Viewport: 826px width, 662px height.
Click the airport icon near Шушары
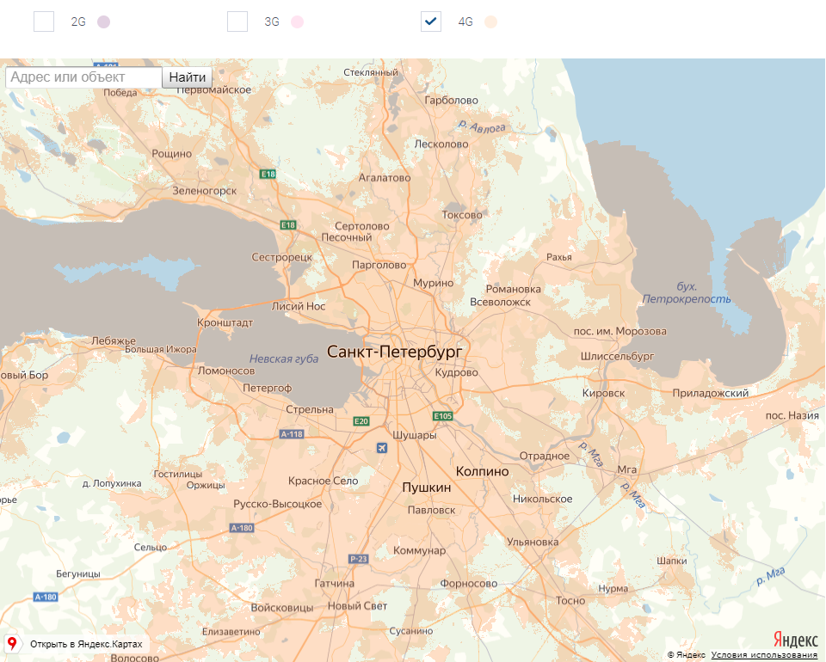382,448
